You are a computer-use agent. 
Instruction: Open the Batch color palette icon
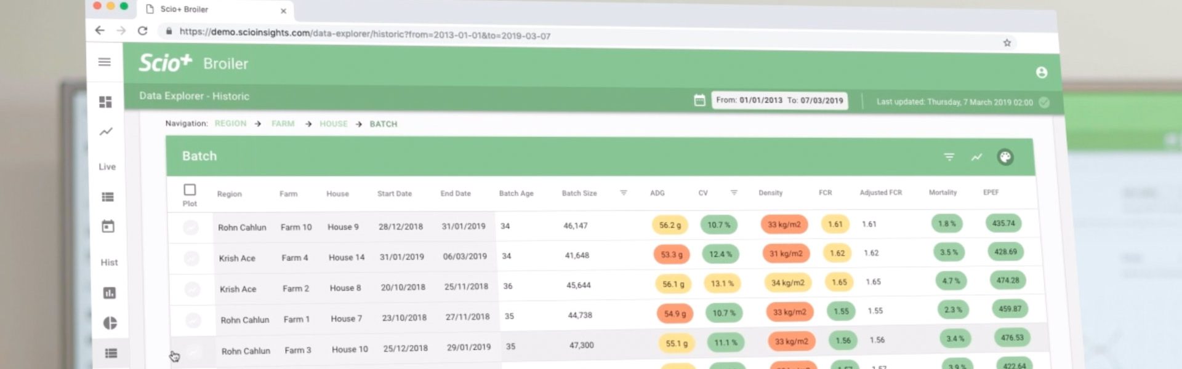(x=1005, y=157)
